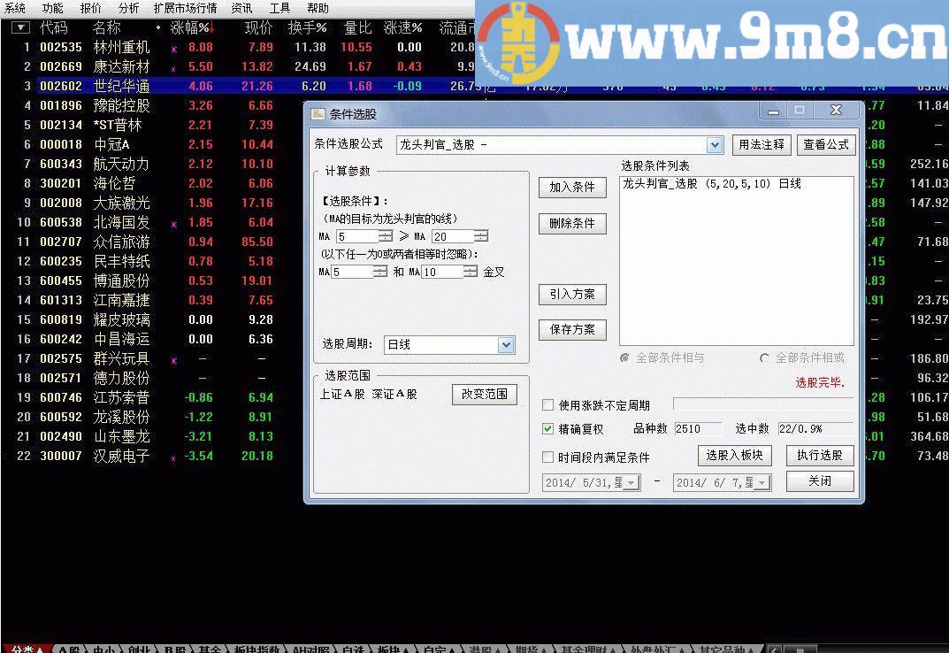Sort by 量比 column header

click(x=357, y=27)
